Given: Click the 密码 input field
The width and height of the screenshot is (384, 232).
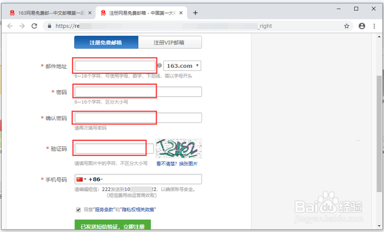Looking at the screenshot, I should pos(138,92).
